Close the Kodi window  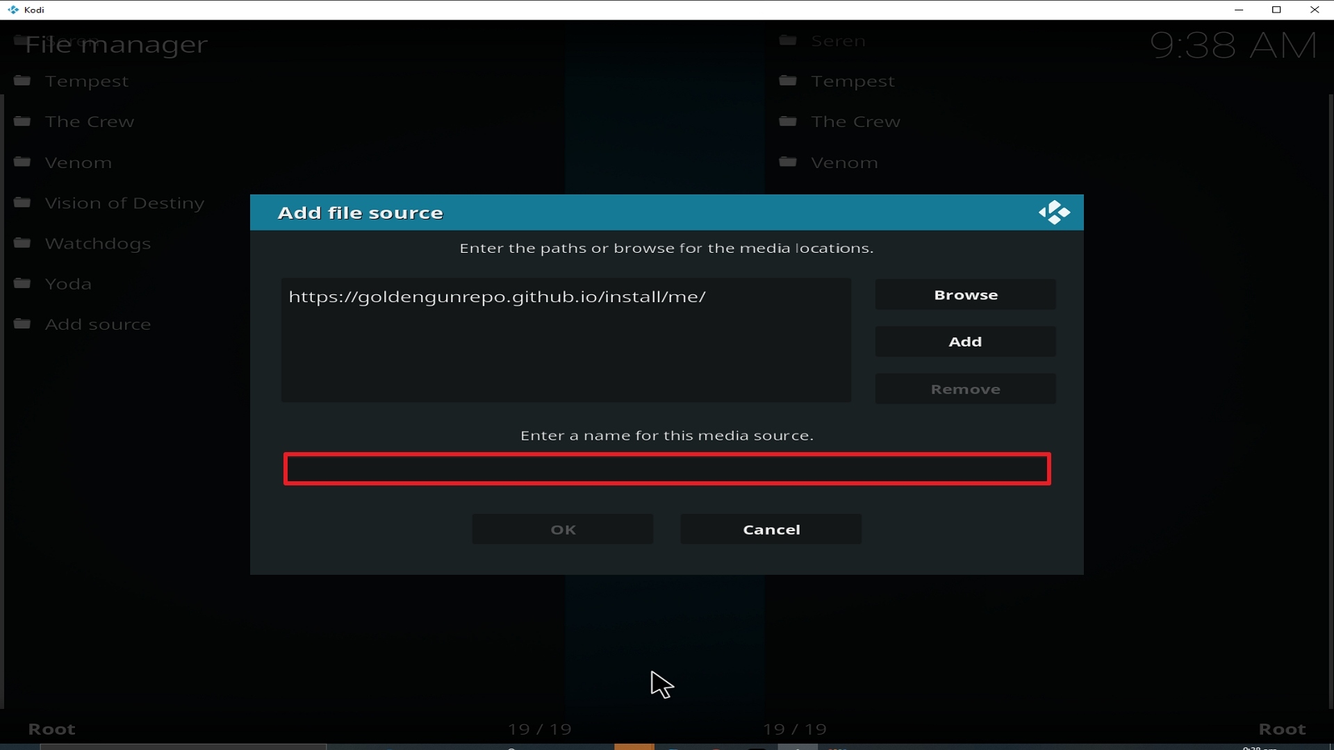point(1315,10)
